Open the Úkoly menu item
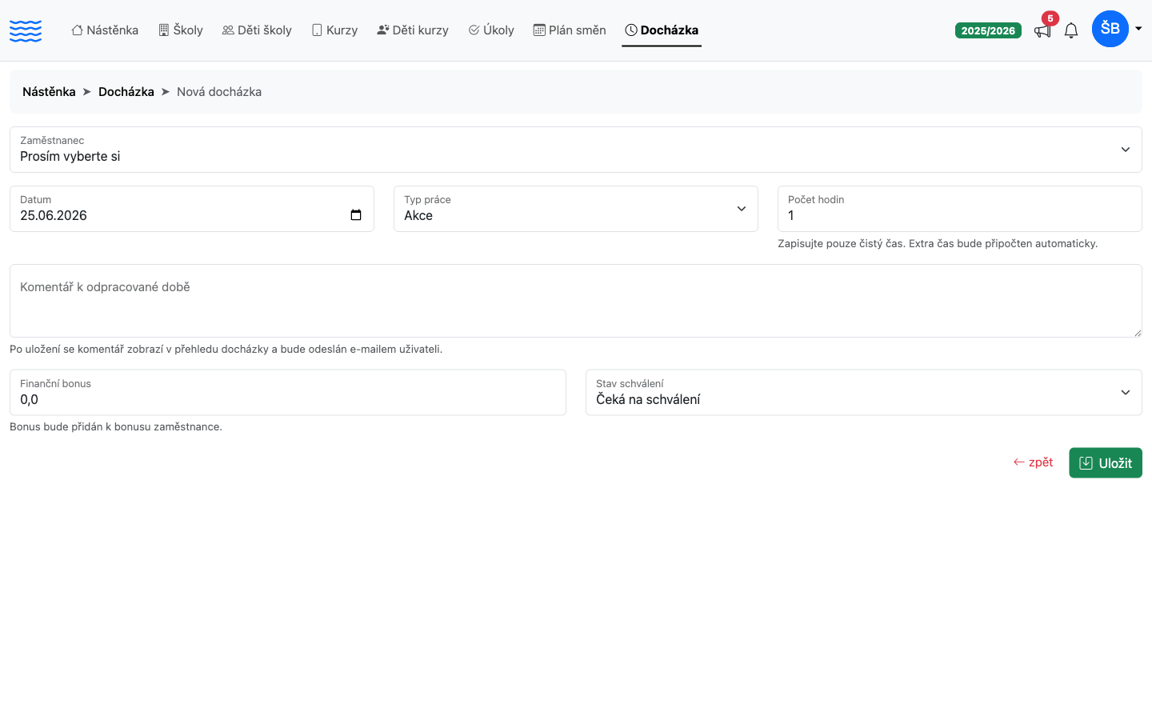This screenshot has height=720, width=1152. (491, 30)
